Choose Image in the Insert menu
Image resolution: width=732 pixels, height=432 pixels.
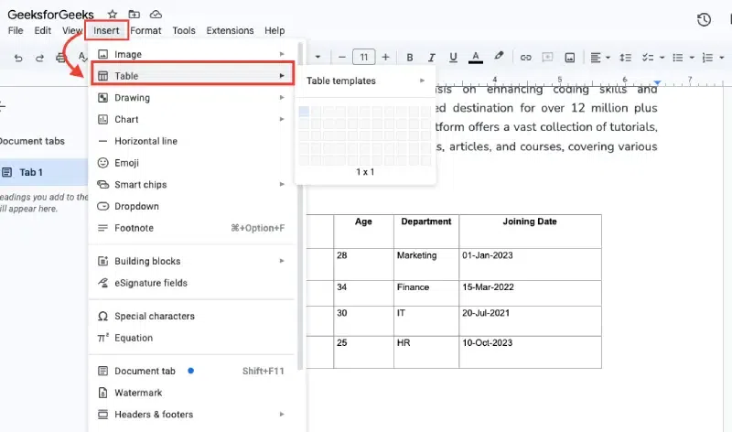click(x=191, y=54)
